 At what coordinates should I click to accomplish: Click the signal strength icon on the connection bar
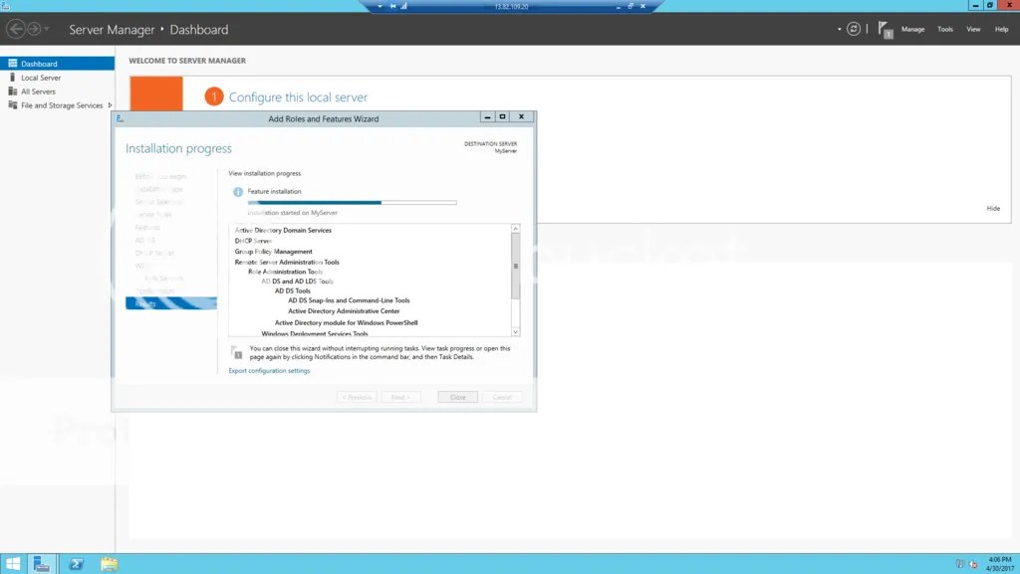(x=404, y=6)
